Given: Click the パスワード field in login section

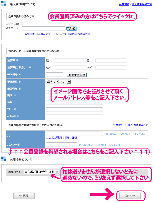Looking at the screenshot, I should tap(43, 28).
